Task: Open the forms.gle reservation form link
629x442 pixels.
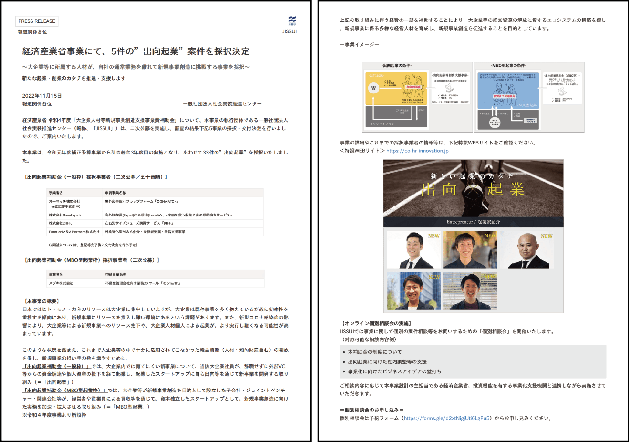Action: (447, 418)
